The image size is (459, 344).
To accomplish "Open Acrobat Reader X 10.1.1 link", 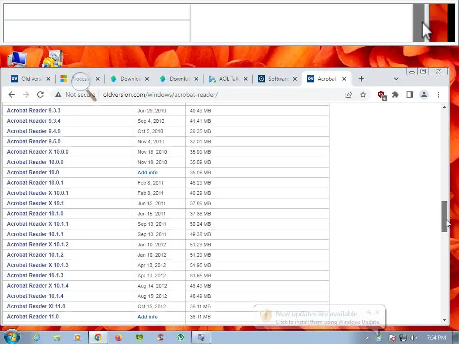I will click(x=38, y=224).
